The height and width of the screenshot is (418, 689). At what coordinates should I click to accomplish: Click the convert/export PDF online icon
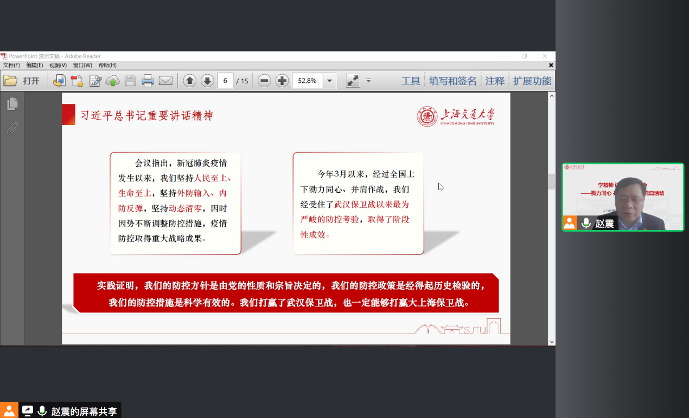[x=59, y=81]
